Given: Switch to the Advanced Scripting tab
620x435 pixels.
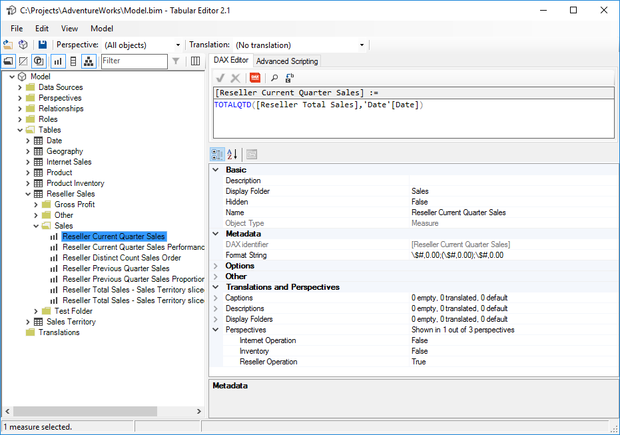Looking at the screenshot, I should 286,60.
